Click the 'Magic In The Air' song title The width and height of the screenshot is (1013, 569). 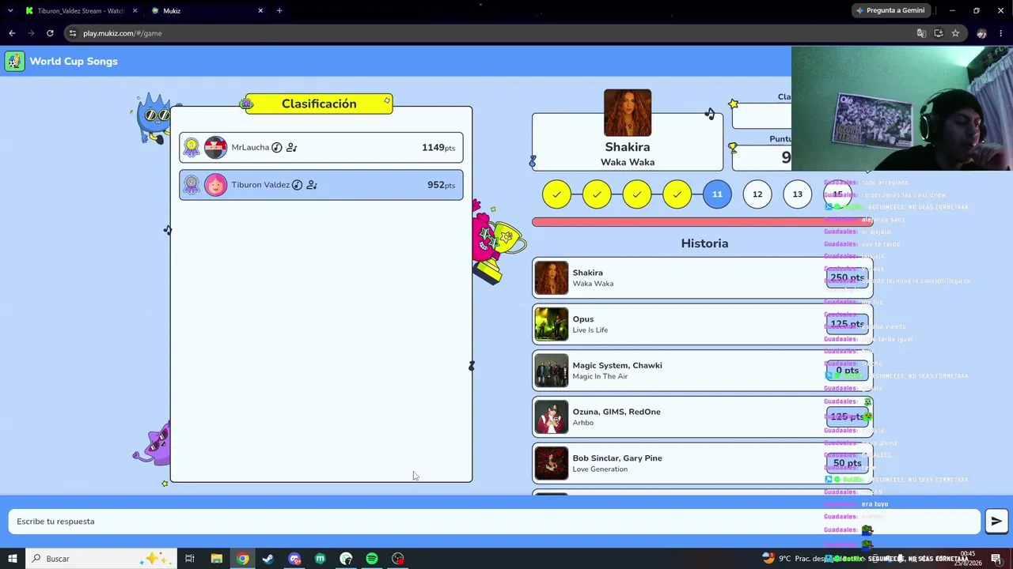pyautogui.click(x=600, y=376)
